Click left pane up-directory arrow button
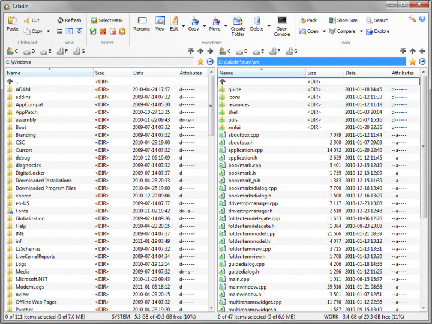Screen dimensions: 432x324 [x=200, y=51]
